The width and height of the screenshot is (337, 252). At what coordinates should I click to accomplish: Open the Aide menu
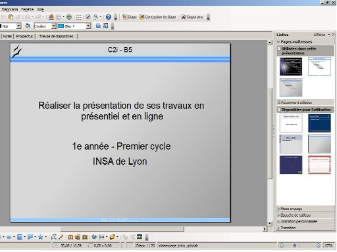(40, 9)
